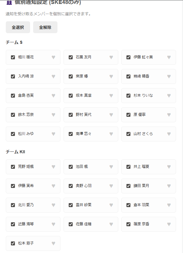This screenshot has width=183, height=253.
Task: Tap the heart icon for 松本 慈子
Action: click(x=54, y=243)
